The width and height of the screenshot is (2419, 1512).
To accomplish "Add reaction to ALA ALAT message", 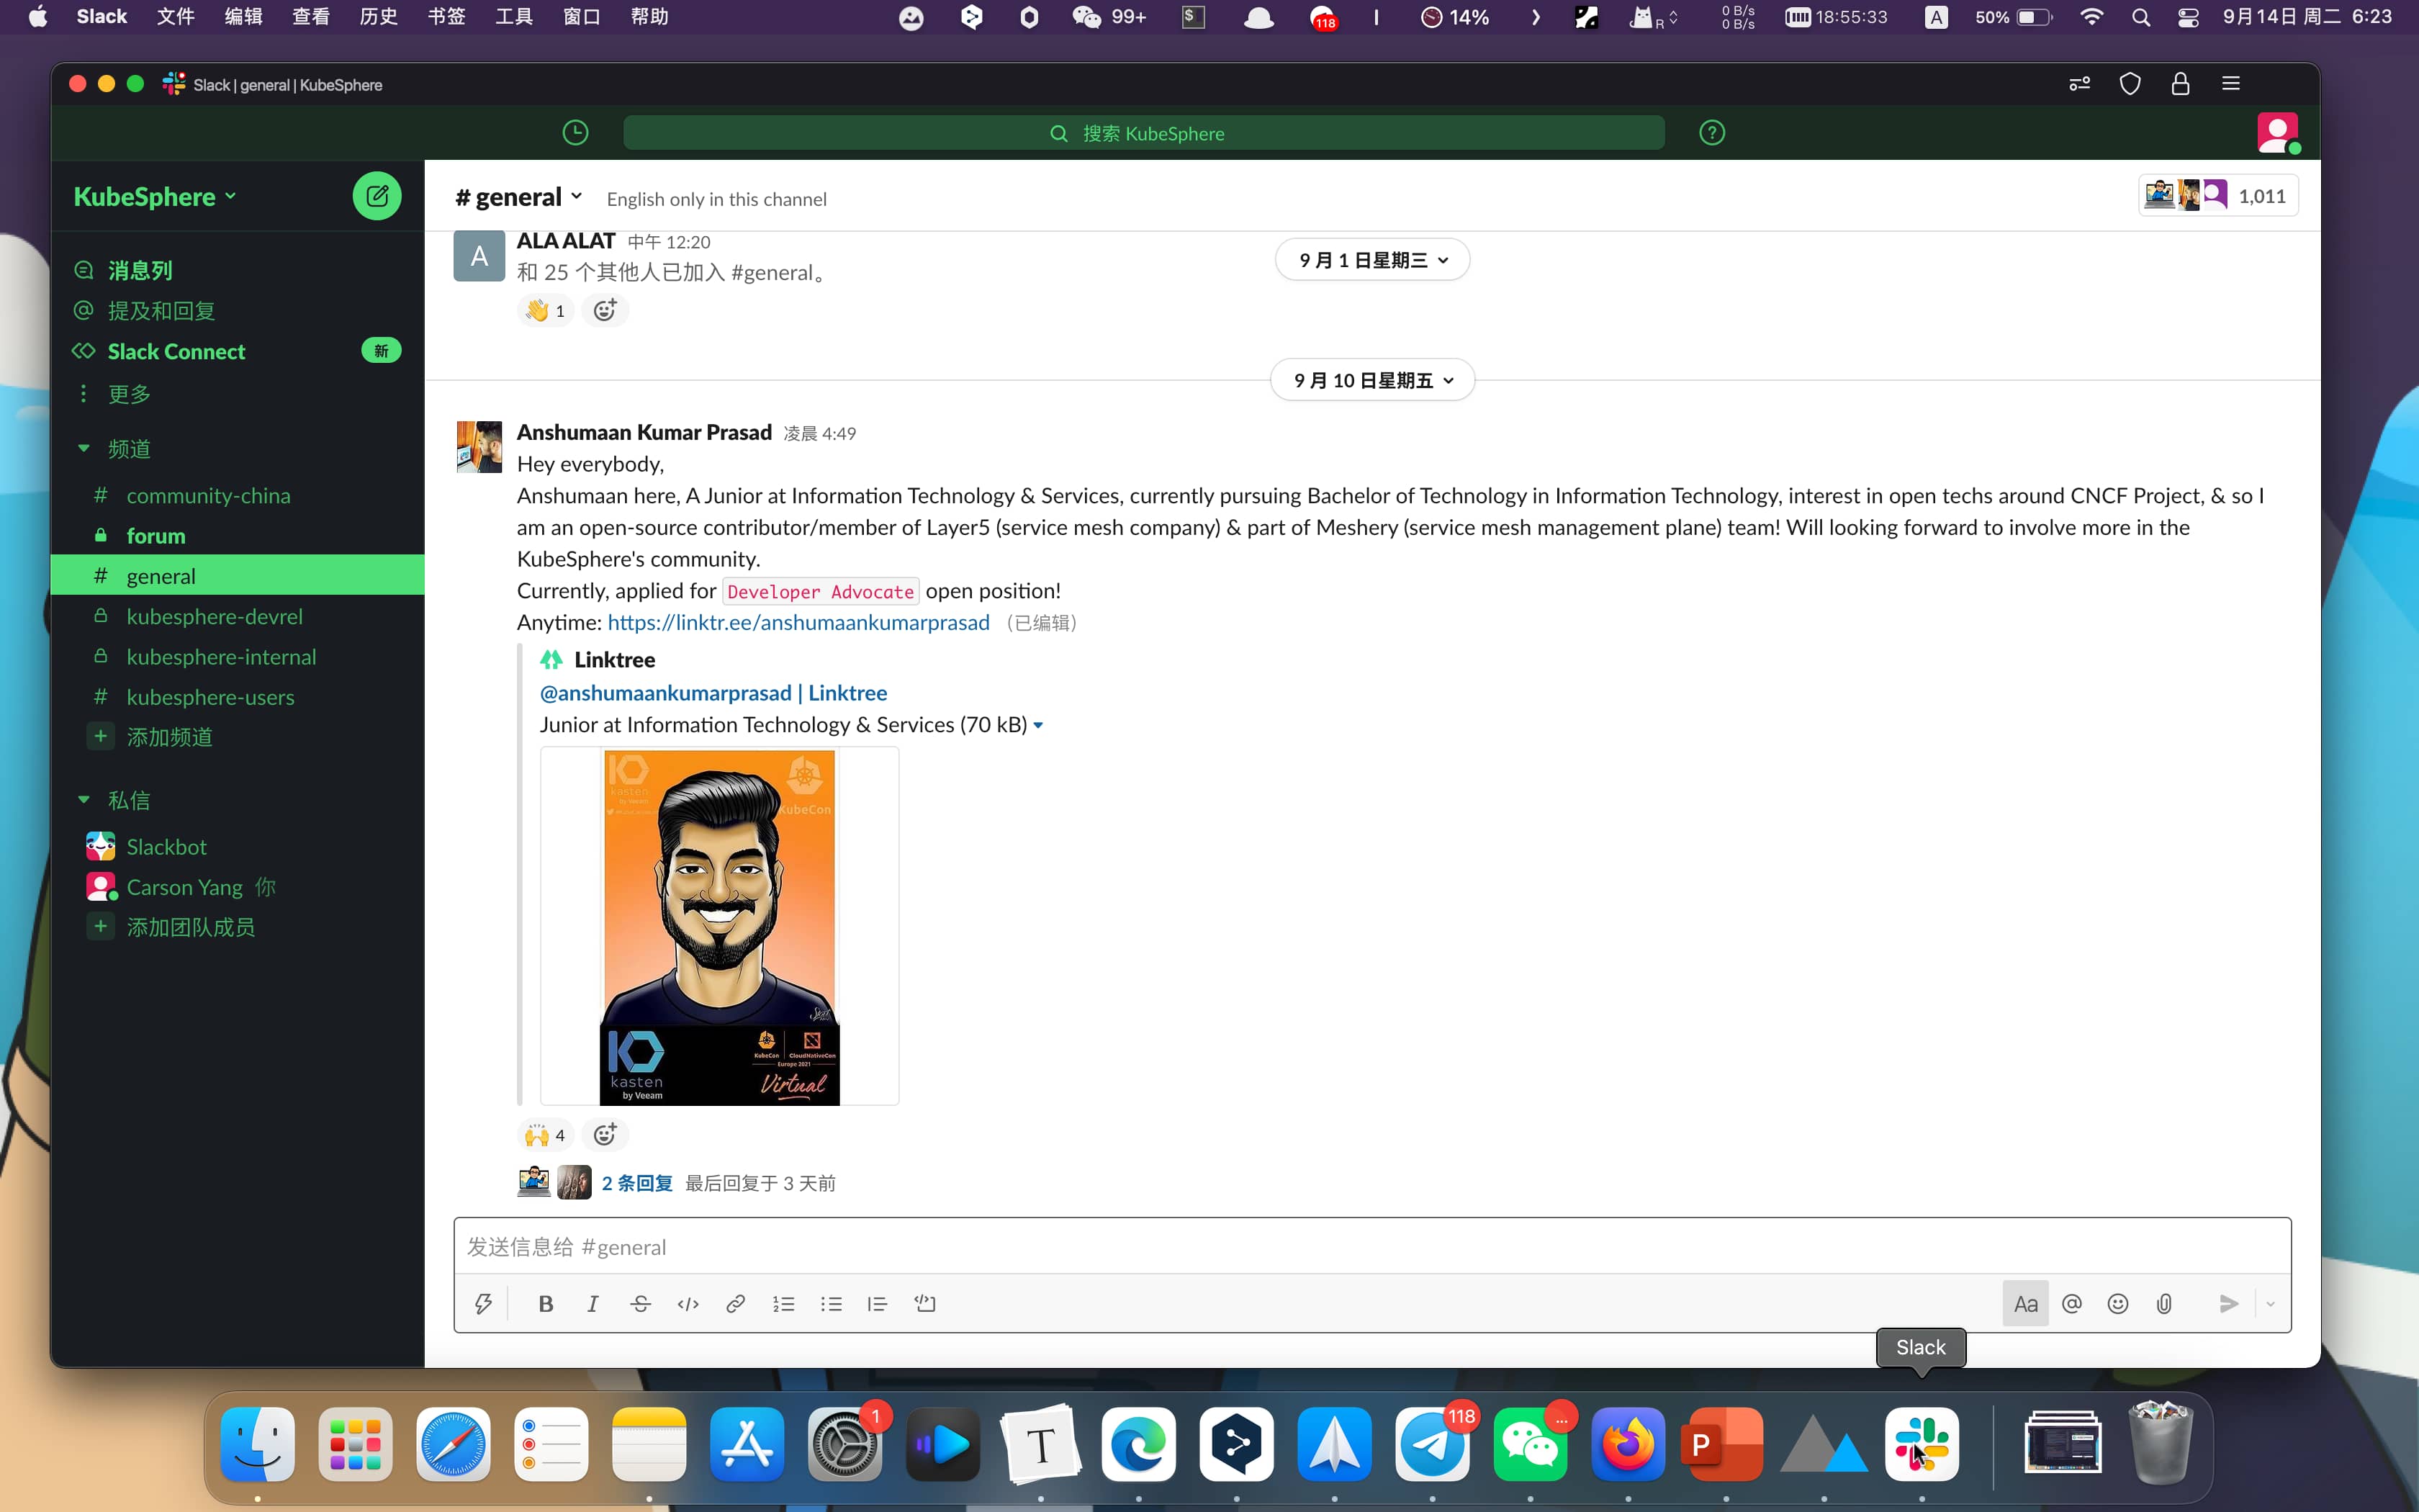I will 605,310.
